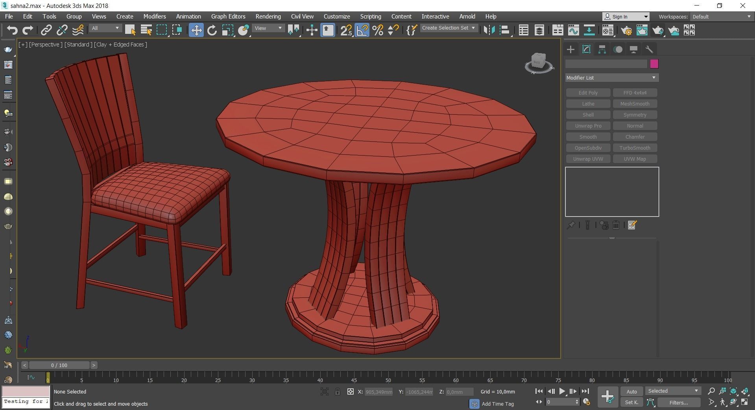This screenshot has width=755, height=410.
Task: Toggle the Selection Lock padlock
Action: point(338,391)
